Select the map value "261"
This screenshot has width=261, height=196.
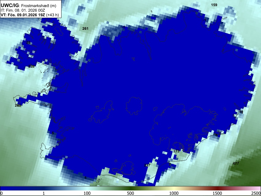[x=85, y=29]
